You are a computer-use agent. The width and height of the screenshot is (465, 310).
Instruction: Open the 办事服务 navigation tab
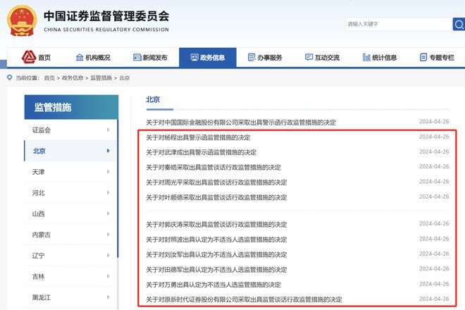[265, 57]
